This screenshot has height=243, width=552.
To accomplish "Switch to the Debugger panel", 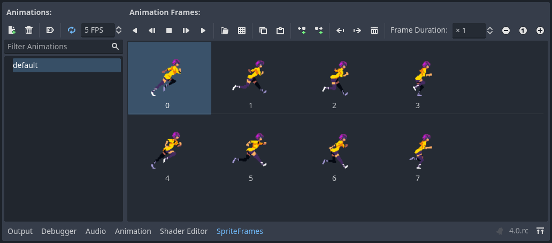I will pos(59,231).
